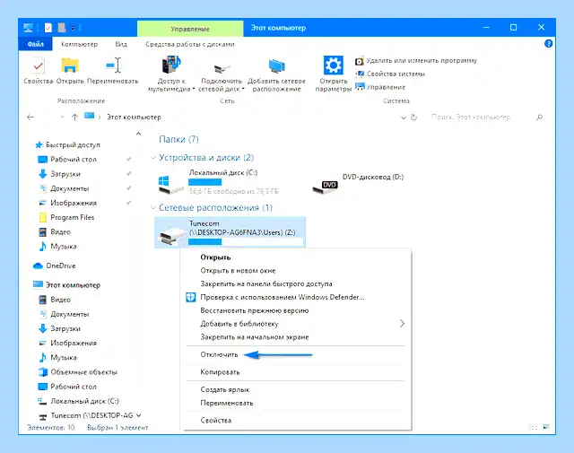Collapse Устройства и диски group chevron

tap(153, 158)
